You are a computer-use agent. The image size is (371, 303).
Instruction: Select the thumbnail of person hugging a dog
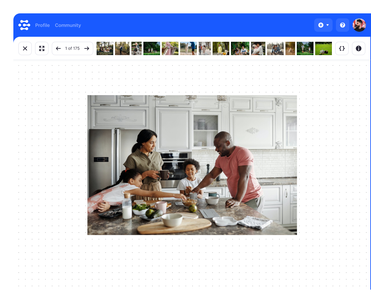point(258,48)
